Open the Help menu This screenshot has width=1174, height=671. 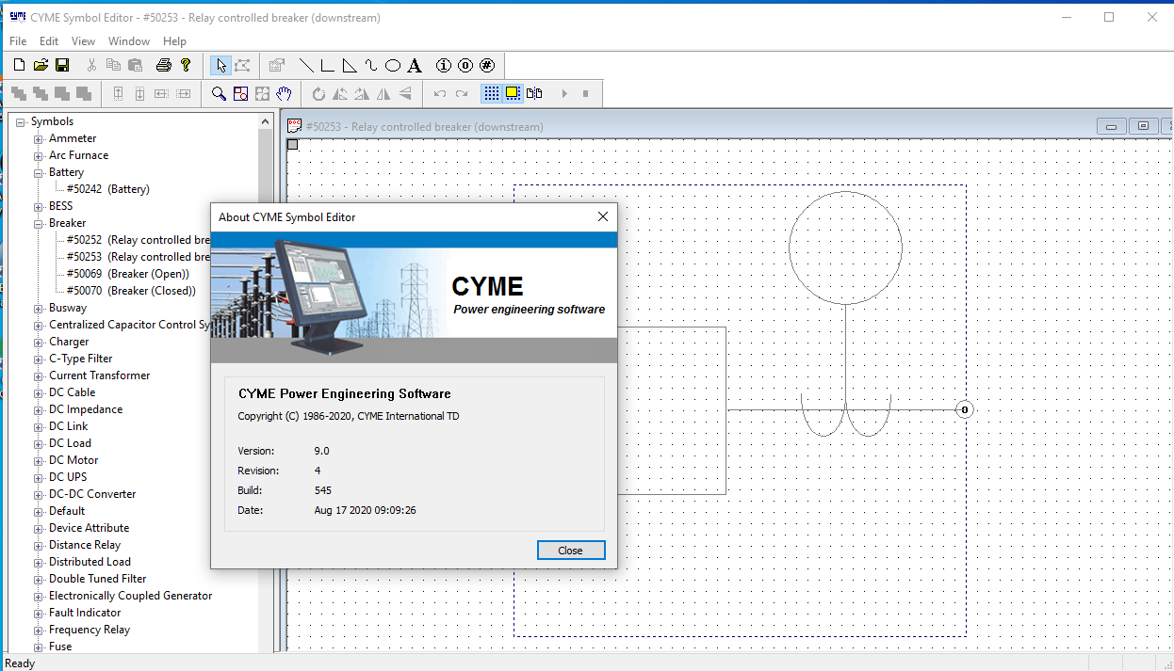point(174,41)
